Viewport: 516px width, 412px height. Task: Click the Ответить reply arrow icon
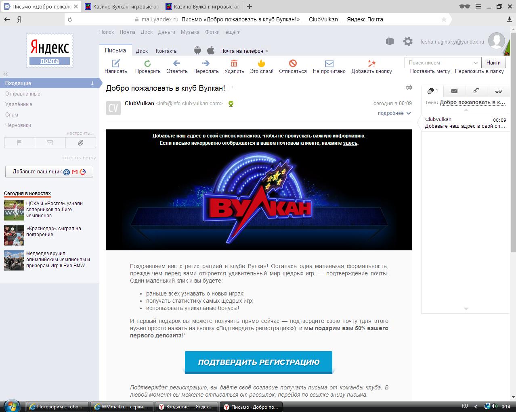[x=176, y=63]
